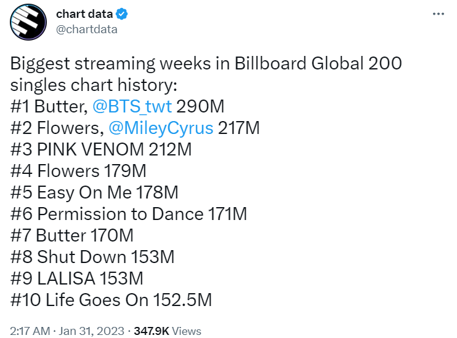Click the '#6 Permission to Dance 171M' line

pos(129,214)
